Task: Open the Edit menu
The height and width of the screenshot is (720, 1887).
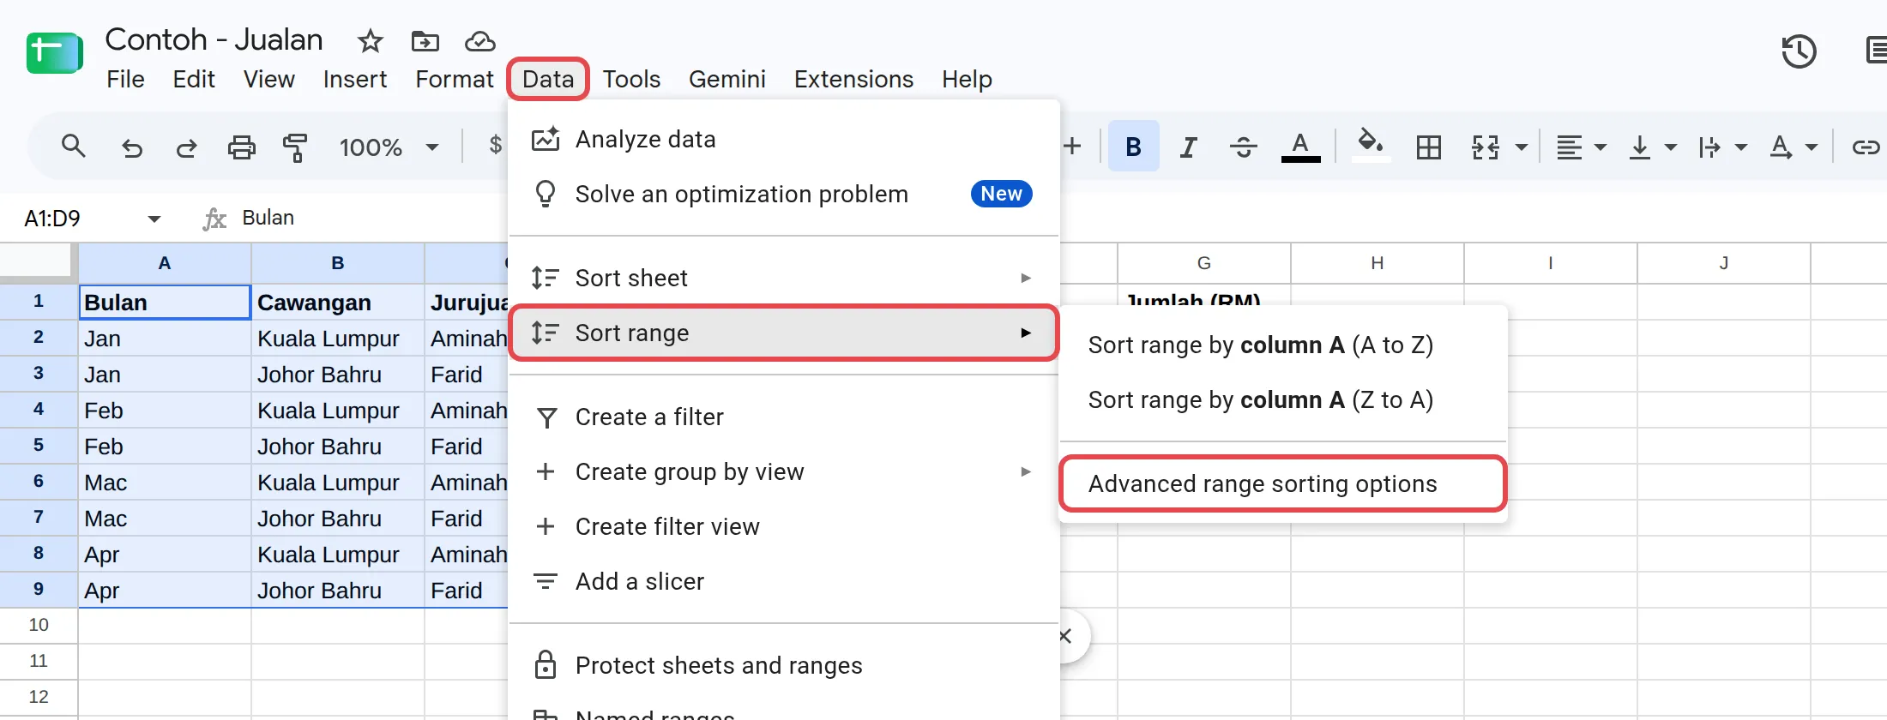Action: pyautogui.click(x=194, y=79)
